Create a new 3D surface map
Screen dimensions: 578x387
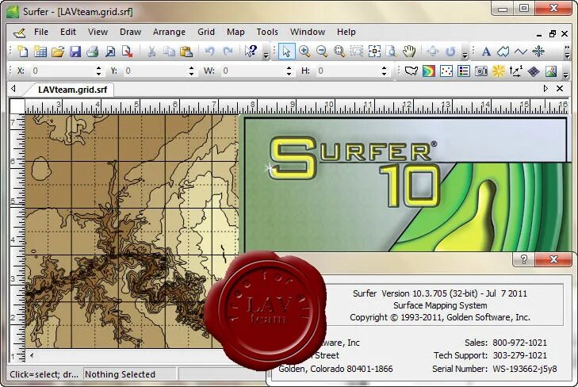tap(551, 71)
